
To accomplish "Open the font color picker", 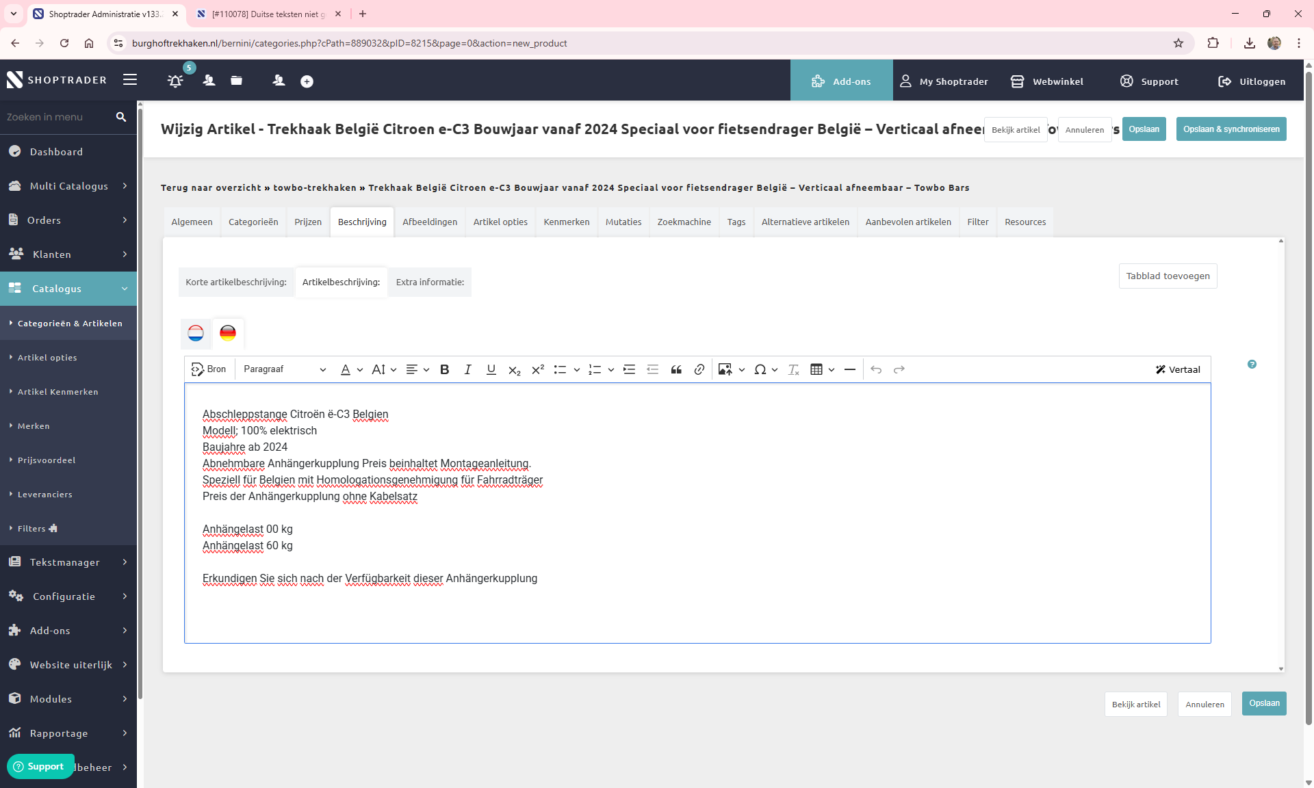I will (346, 369).
